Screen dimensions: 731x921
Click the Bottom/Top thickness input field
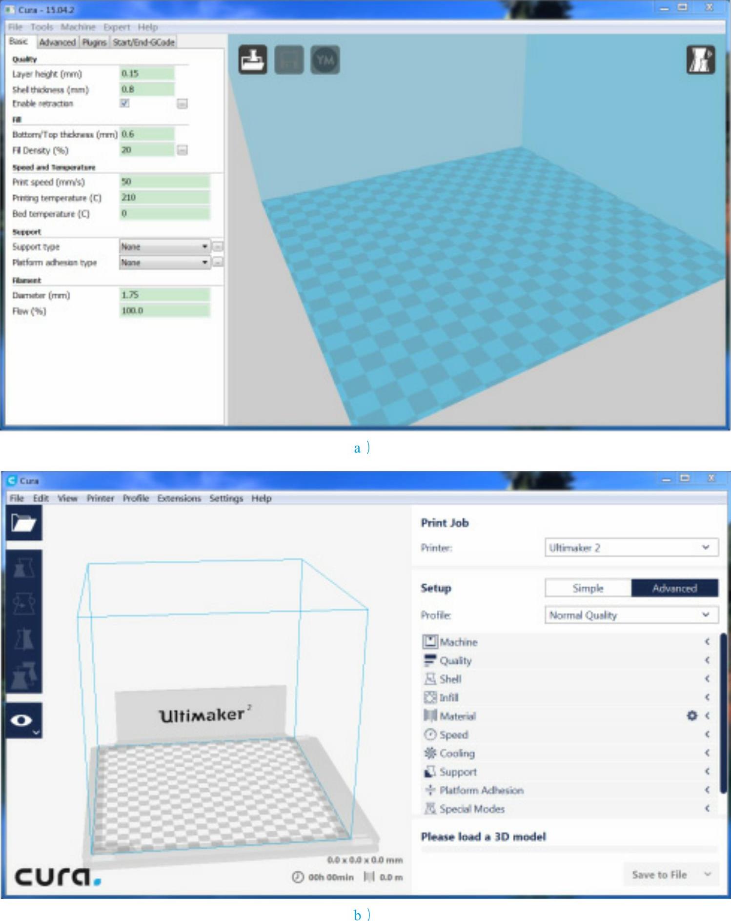[x=147, y=134]
